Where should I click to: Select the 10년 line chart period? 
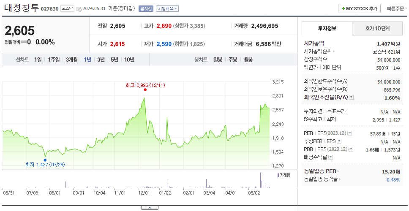(129, 60)
